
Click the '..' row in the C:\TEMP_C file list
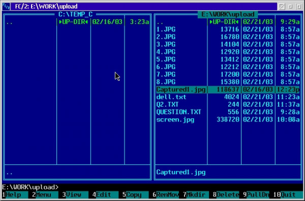pyautogui.click(x=77, y=22)
